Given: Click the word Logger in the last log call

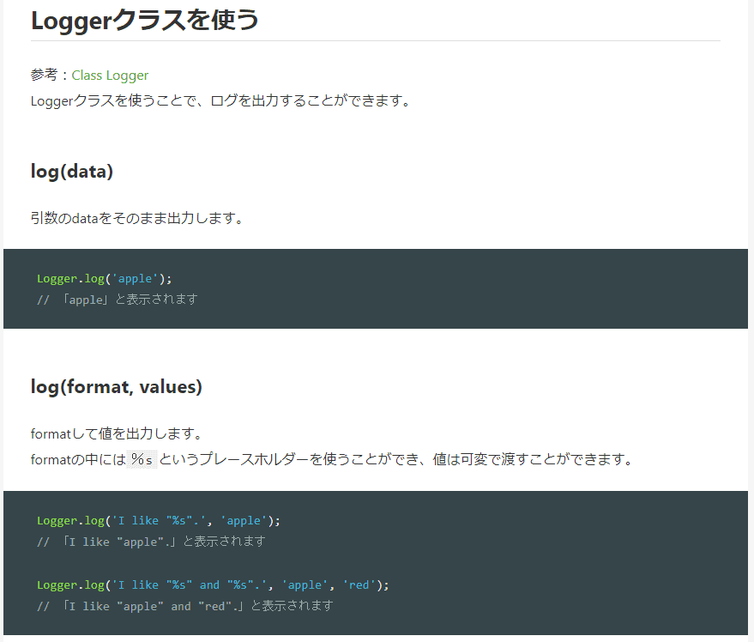Looking at the screenshot, I should coord(57,584).
